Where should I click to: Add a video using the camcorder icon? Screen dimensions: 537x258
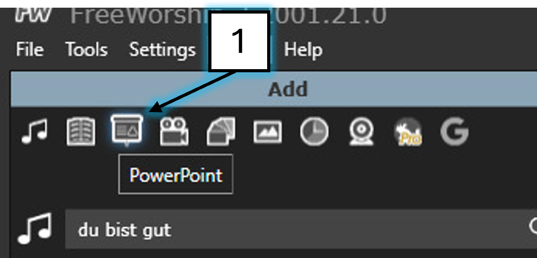point(174,131)
